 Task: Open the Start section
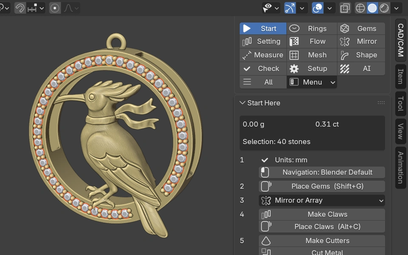point(263,28)
